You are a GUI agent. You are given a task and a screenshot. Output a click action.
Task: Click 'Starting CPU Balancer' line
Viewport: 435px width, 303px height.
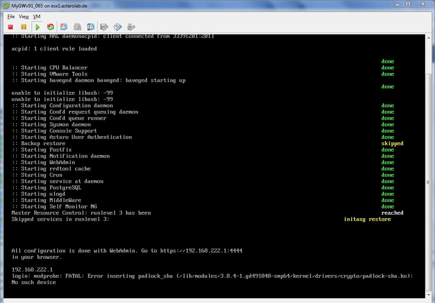point(50,67)
